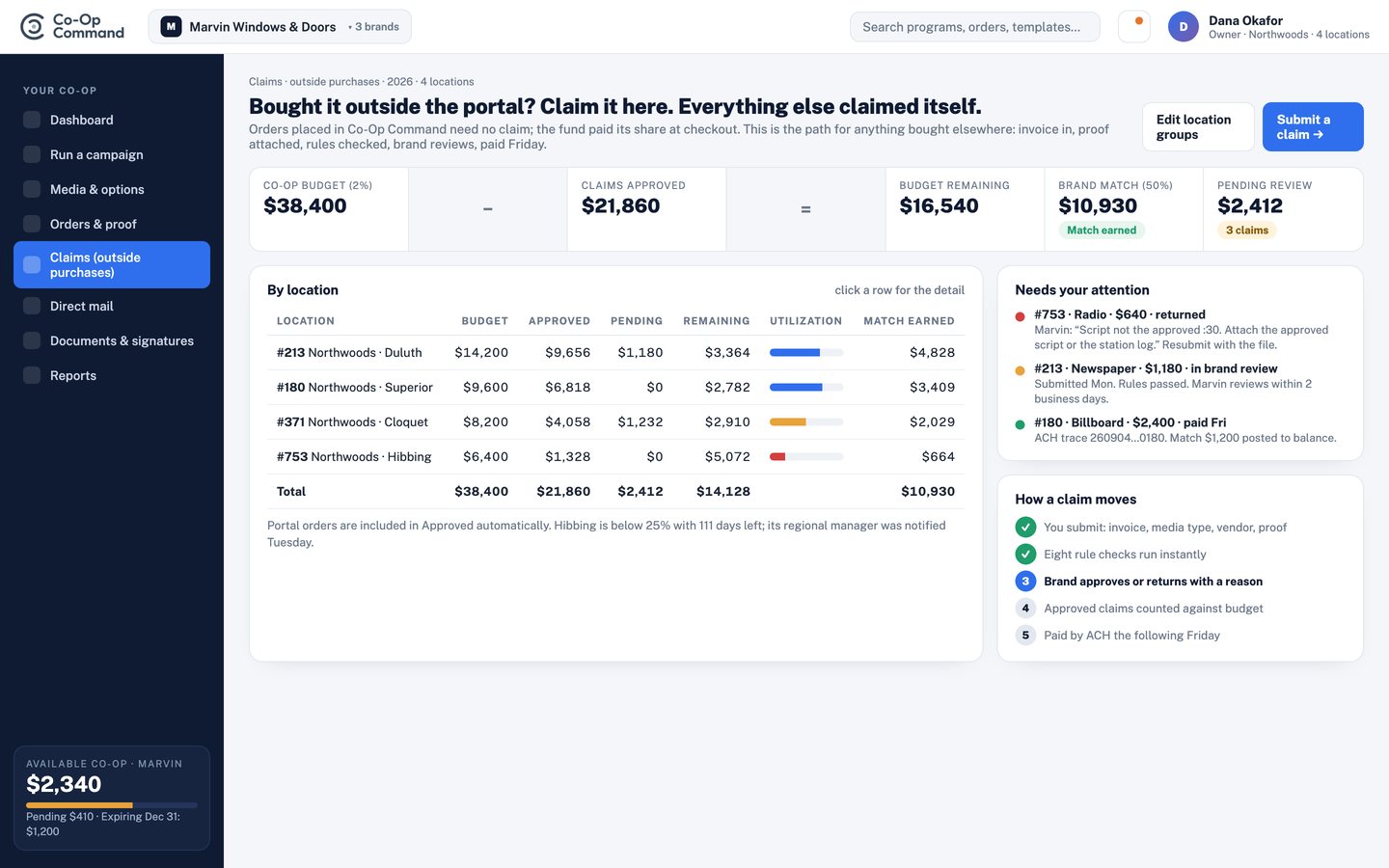The image size is (1389, 868).
Task: Click Submit a claim button
Action: point(1313,126)
